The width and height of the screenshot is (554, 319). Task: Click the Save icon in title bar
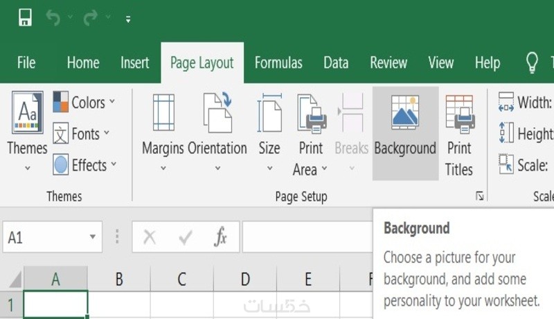click(x=25, y=18)
